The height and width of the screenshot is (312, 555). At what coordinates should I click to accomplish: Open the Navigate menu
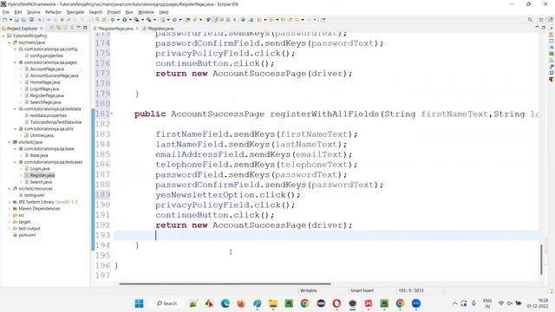point(75,12)
